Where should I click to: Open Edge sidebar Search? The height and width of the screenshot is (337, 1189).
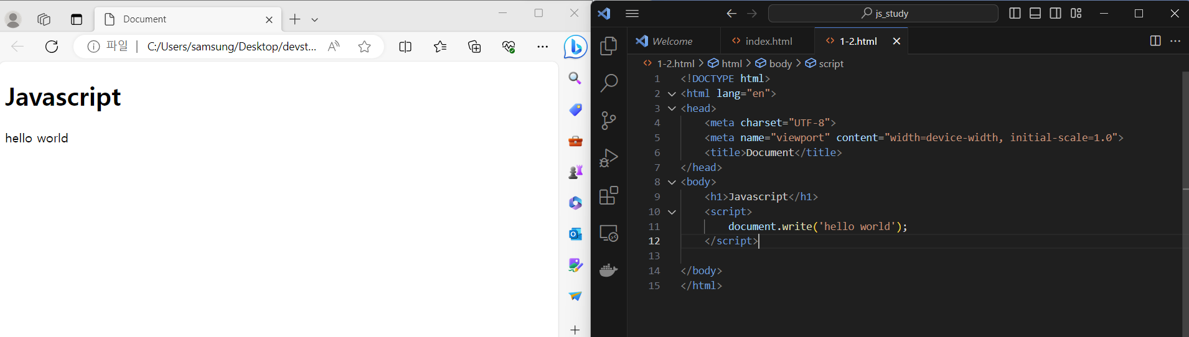575,78
